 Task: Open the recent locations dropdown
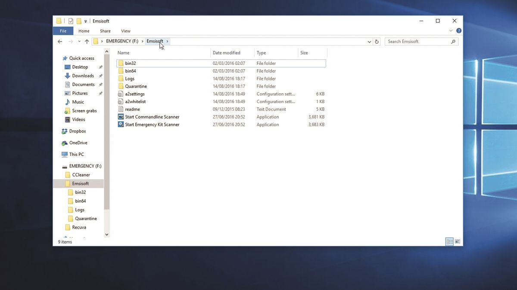point(79,41)
